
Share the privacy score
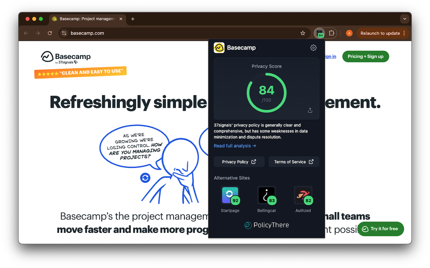coord(310,110)
